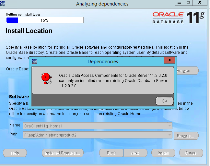Click the Next button
This screenshot has height=166, width=210.
135,153
